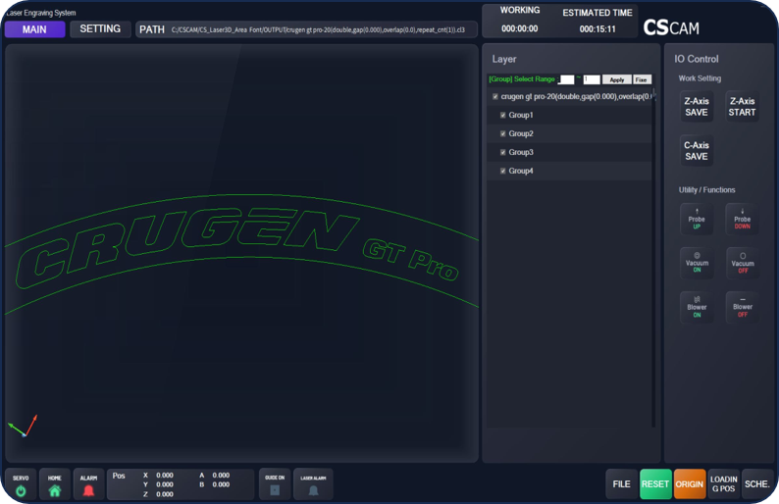Click the Work Setting label
Viewport: 779px width, 504px height.
pyautogui.click(x=700, y=78)
